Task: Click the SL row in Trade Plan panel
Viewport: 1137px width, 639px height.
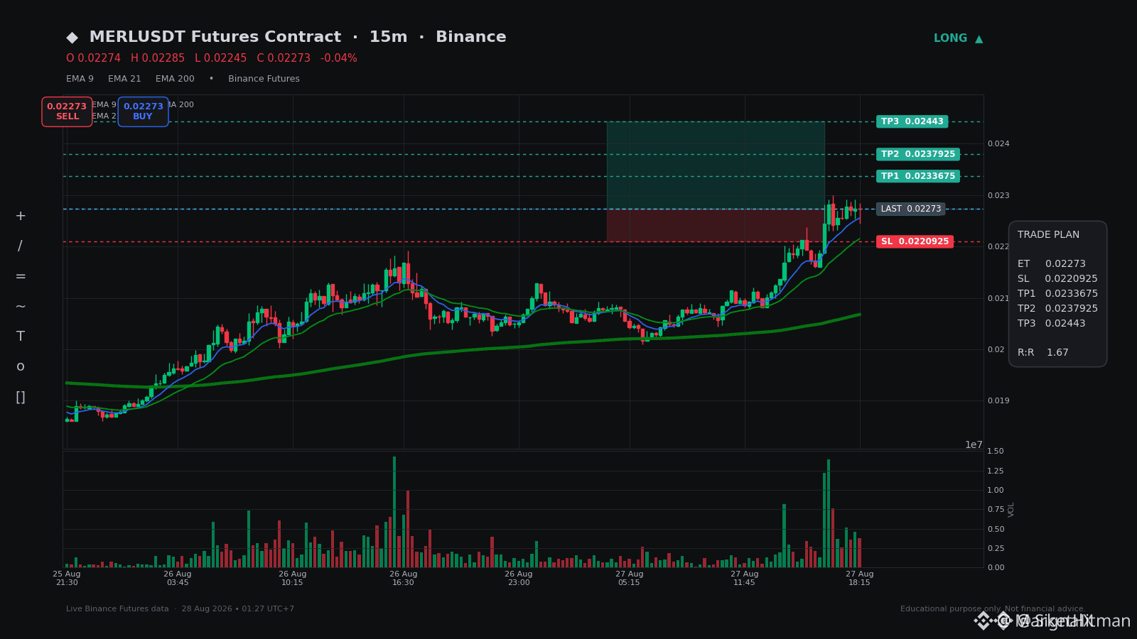Action: pos(1057,279)
